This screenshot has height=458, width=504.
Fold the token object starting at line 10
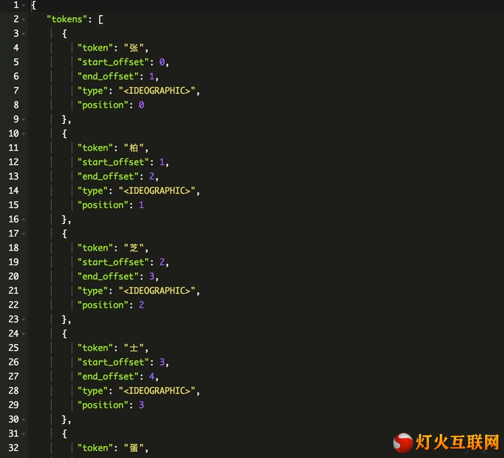[x=23, y=134]
